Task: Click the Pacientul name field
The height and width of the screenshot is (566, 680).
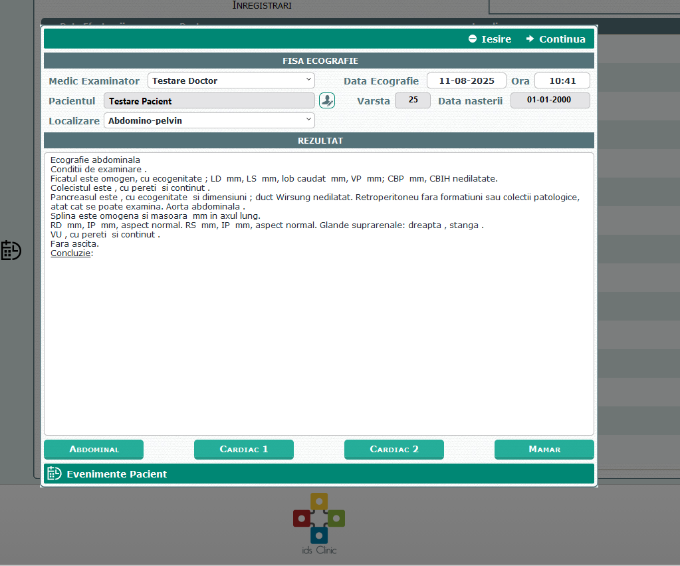Action: pos(209,100)
